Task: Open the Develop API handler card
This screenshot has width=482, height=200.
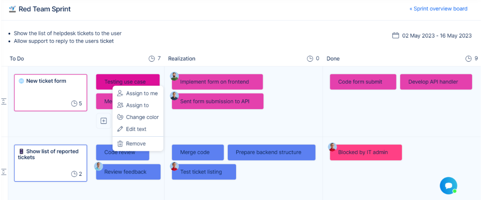Action: coord(436,82)
